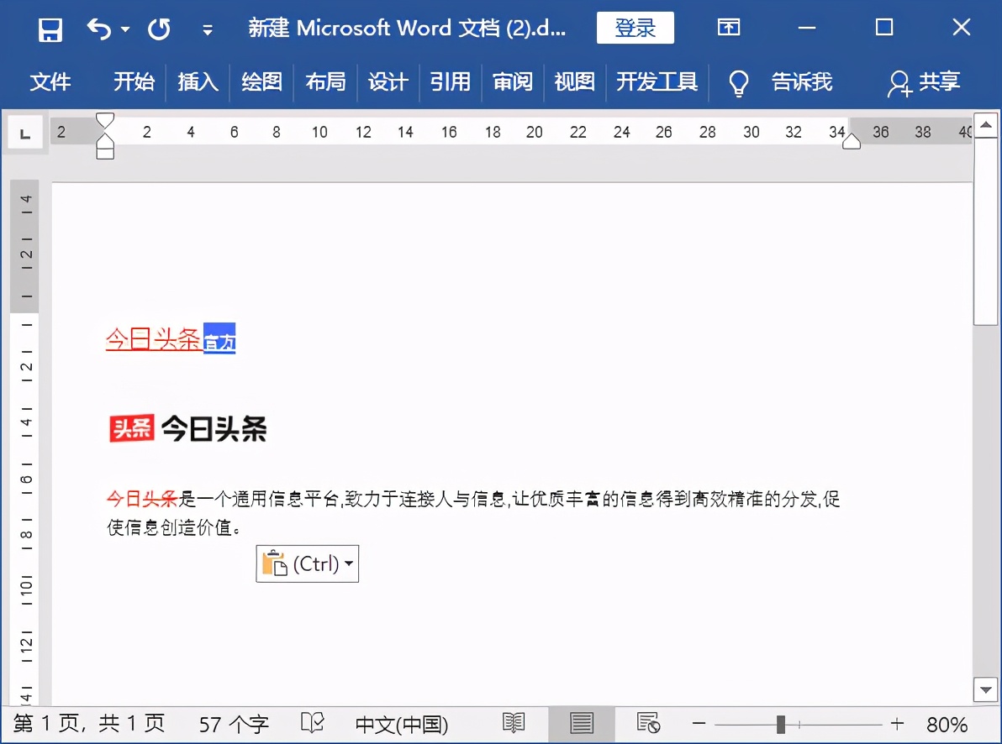1002x744 pixels.
Task: Switch to the 开发工具 tab
Action: 657,81
